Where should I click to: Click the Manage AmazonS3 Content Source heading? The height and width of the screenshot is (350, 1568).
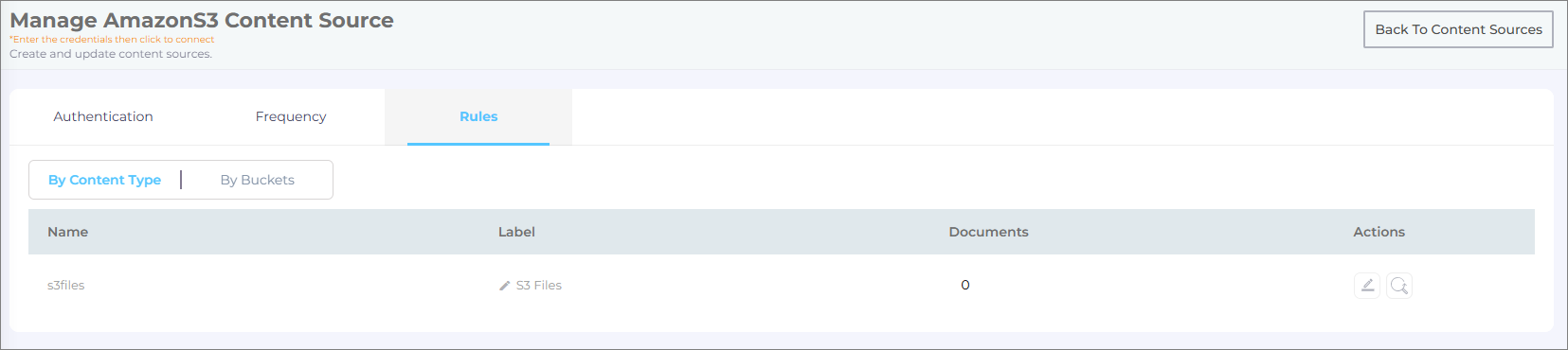(x=202, y=20)
